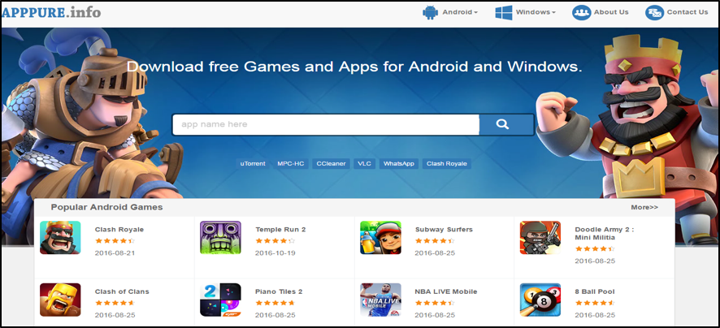Select the Temple Run 2 app icon

tap(220, 238)
